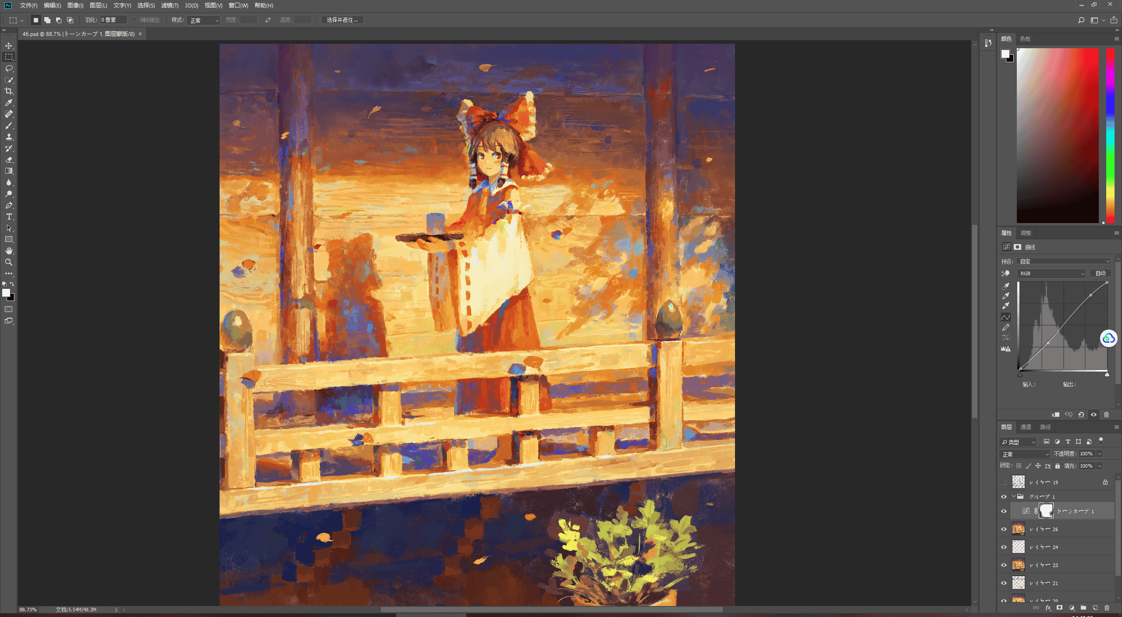Select the Brush tool
Image resolution: width=1122 pixels, height=617 pixels.
point(9,125)
